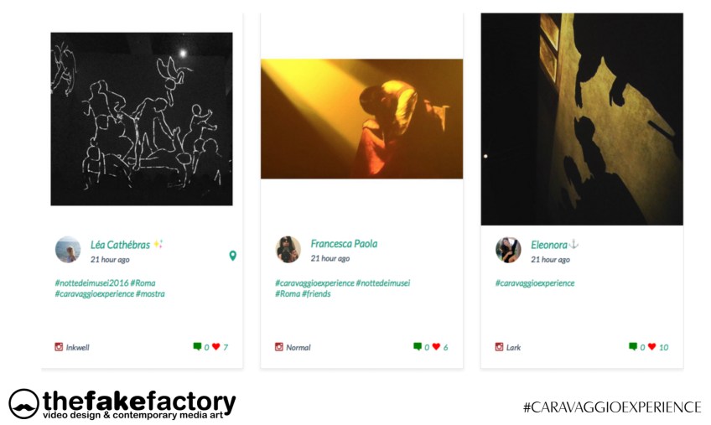Open the Francesca Paola username link
Viewport: 711px width, 425px height.
point(344,244)
